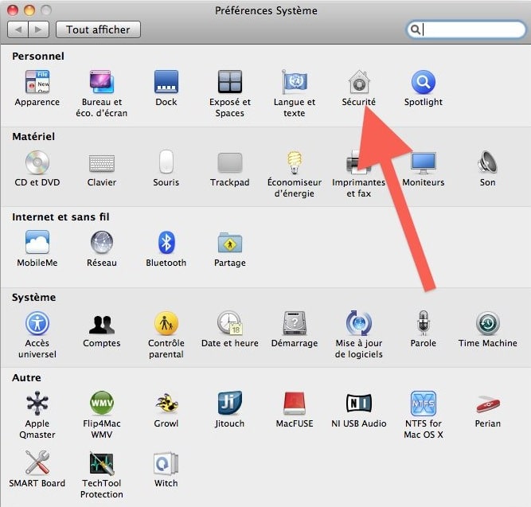Click the magnifying glass in search field
Image resolution: width=531 pixels, height=507 pixels.
[x=416, y=29]
